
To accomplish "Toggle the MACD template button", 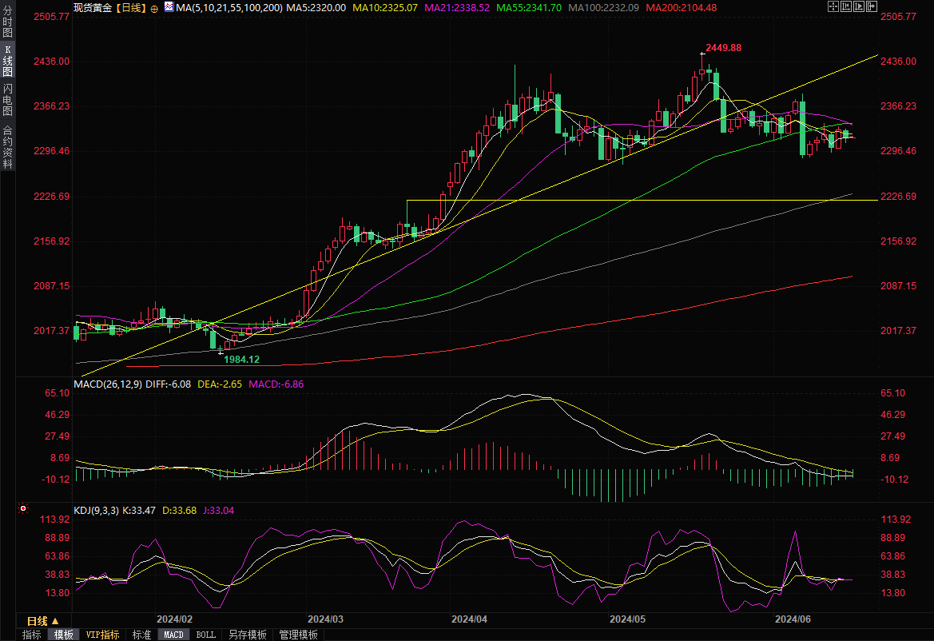I will click(173, 635).
